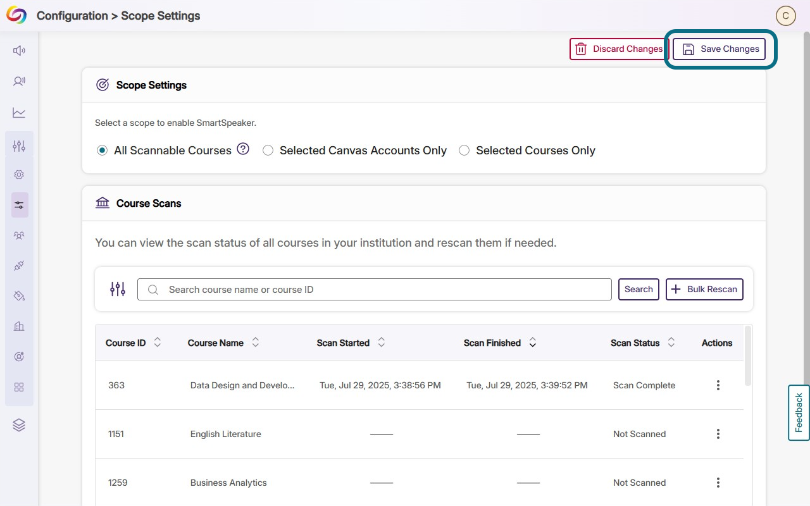Open actions menu for course 363

click(718, 385)
